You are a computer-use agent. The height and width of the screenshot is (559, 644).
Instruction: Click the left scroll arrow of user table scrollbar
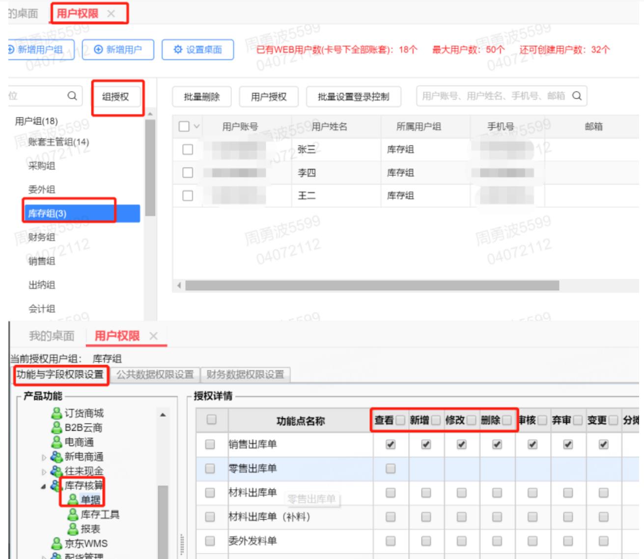179,285
